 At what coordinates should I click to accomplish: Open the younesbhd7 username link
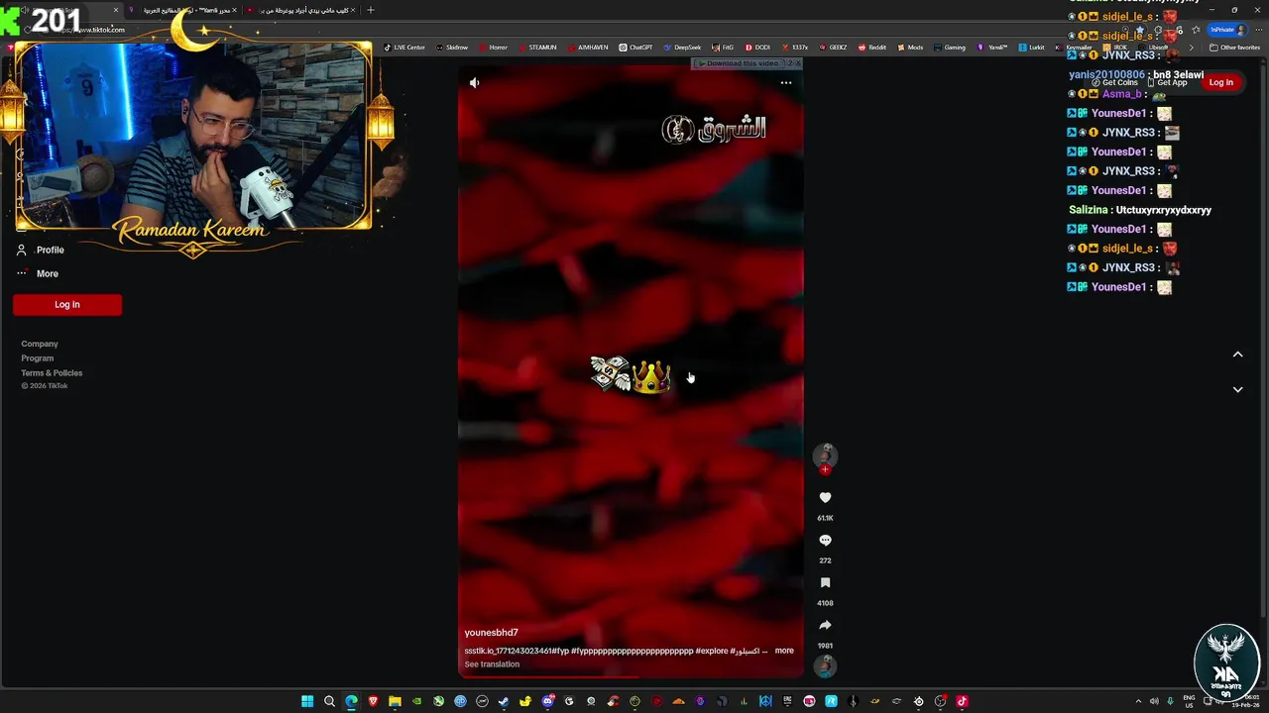pos(491,633)
